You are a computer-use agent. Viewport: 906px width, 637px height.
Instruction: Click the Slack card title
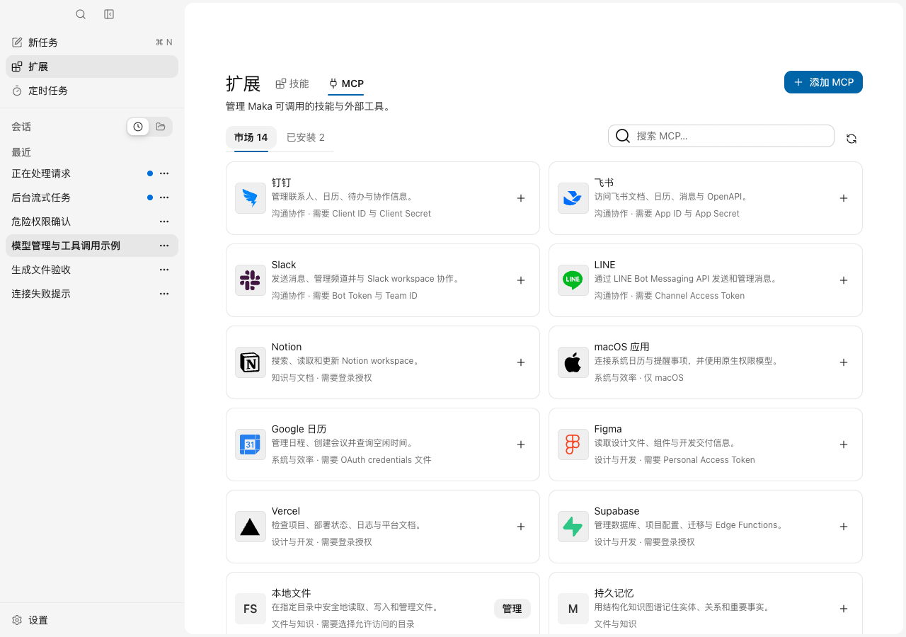284,265
